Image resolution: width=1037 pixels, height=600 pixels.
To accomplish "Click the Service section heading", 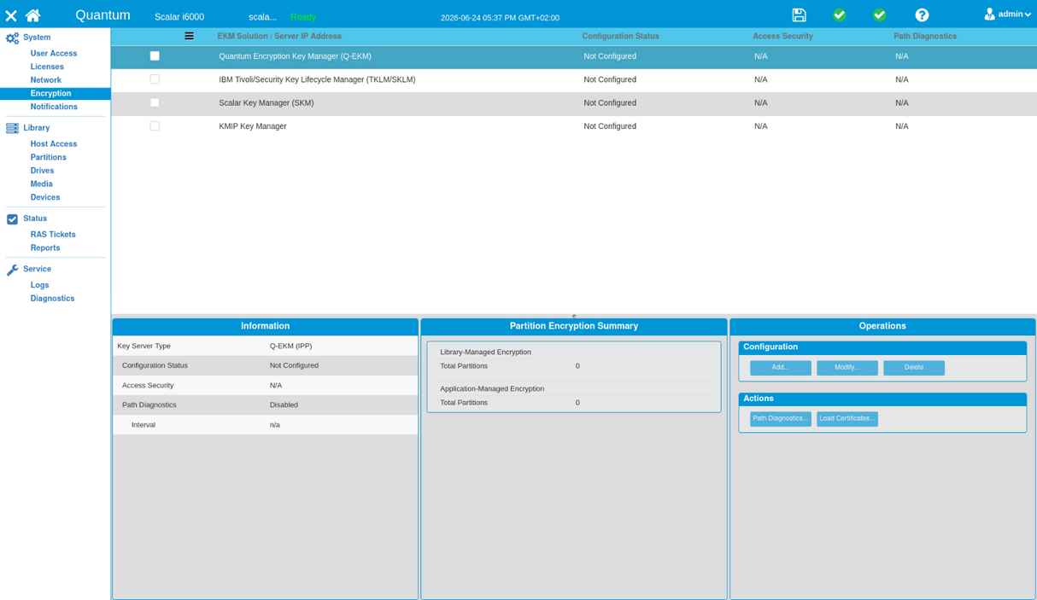I will pos(37,269).
